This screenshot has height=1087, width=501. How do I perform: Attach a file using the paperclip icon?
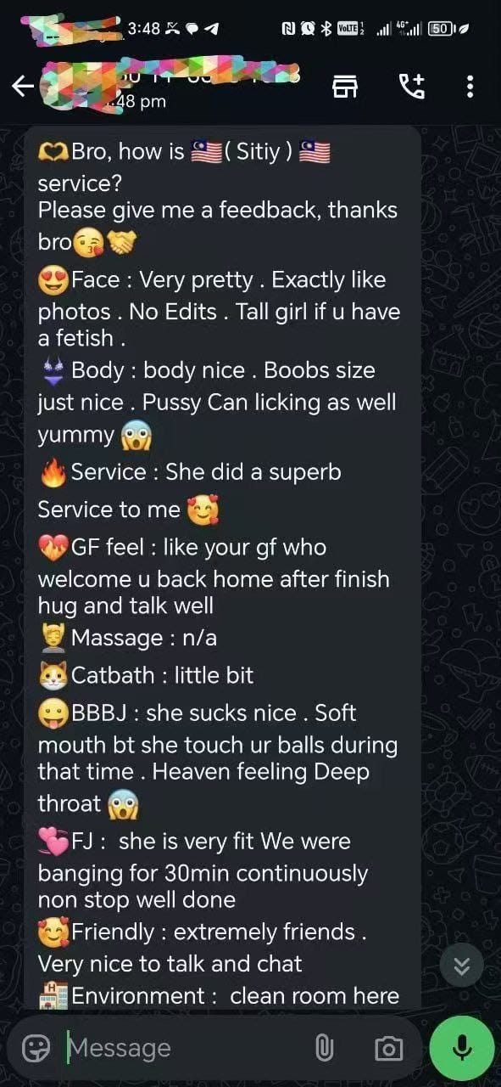click(x=325, y=1048)
